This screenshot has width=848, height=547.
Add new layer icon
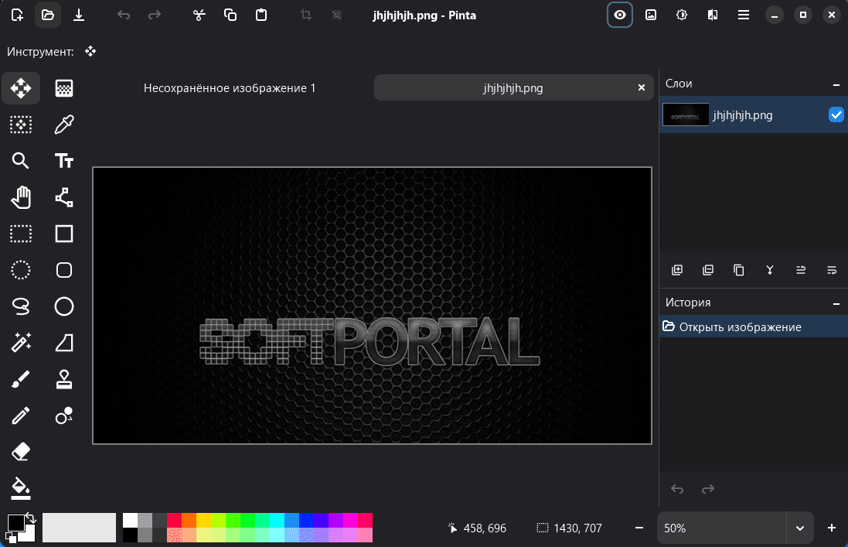pyautogui.click(x=677, y=270)
